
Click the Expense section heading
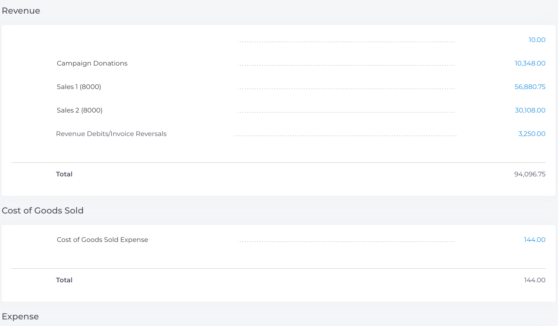pyautogui.click(x=20, y=317)
